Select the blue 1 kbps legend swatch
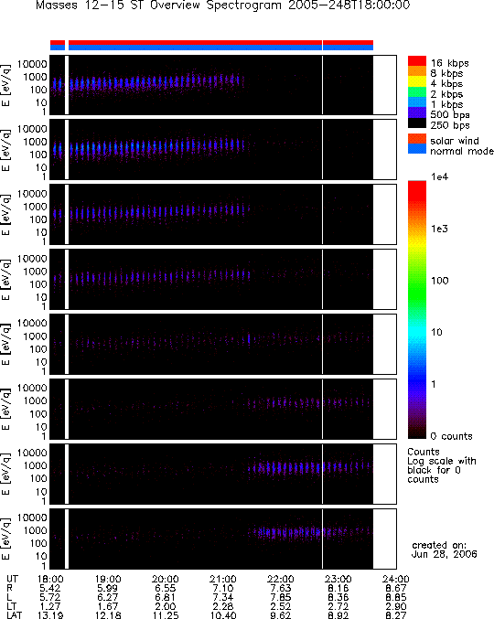Image resolution: width=494 pixels, height=619 pixels. [x=417, y=102]
